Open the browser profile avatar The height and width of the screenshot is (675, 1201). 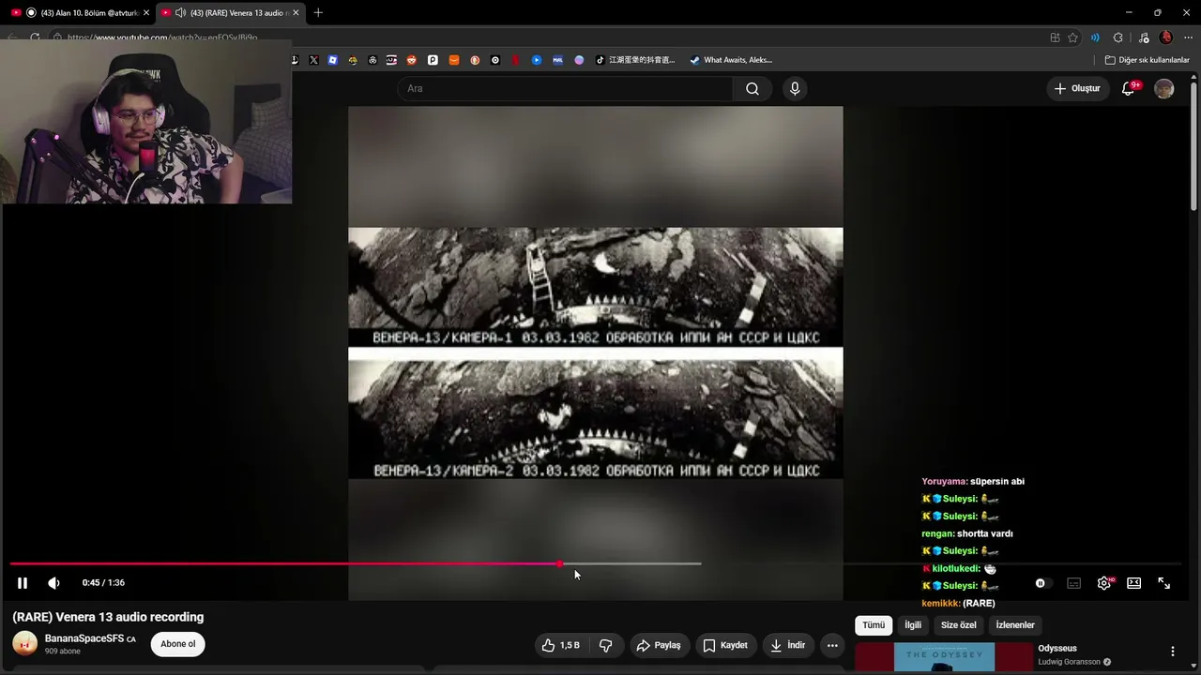(1165, 37)
